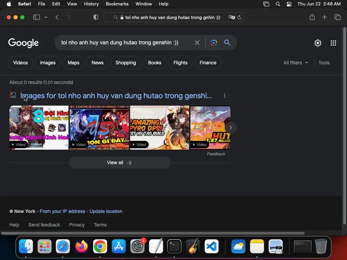The height and width of the screenshot is (260, 347).
Task: Switch to the Books filter
Action: [x=155, y=63]
